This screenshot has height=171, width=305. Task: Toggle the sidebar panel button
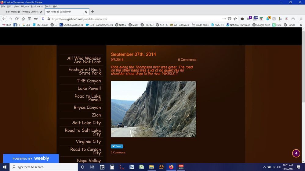(x=30, y=19)
